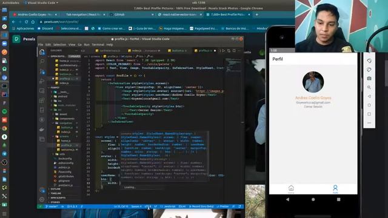Click the emulator rotate icon at toolbar top
This screenshot has width=388, height=218.
pos(369,61)
